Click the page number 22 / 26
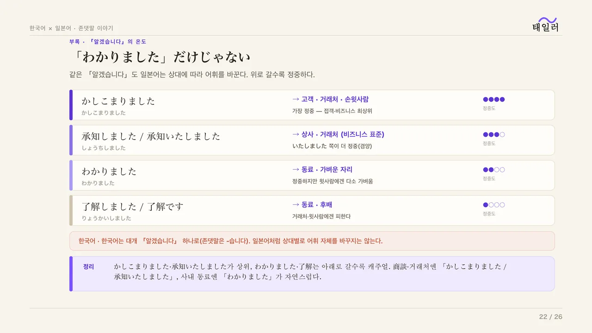The height and width of the screenshot is (333, 592). 551,317
